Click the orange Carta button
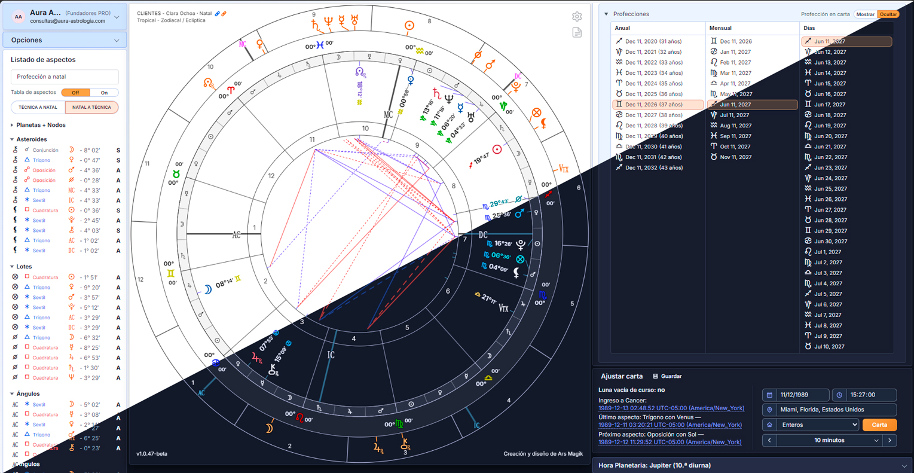Viewport: 914px width, 473px height. click(879, 425)
